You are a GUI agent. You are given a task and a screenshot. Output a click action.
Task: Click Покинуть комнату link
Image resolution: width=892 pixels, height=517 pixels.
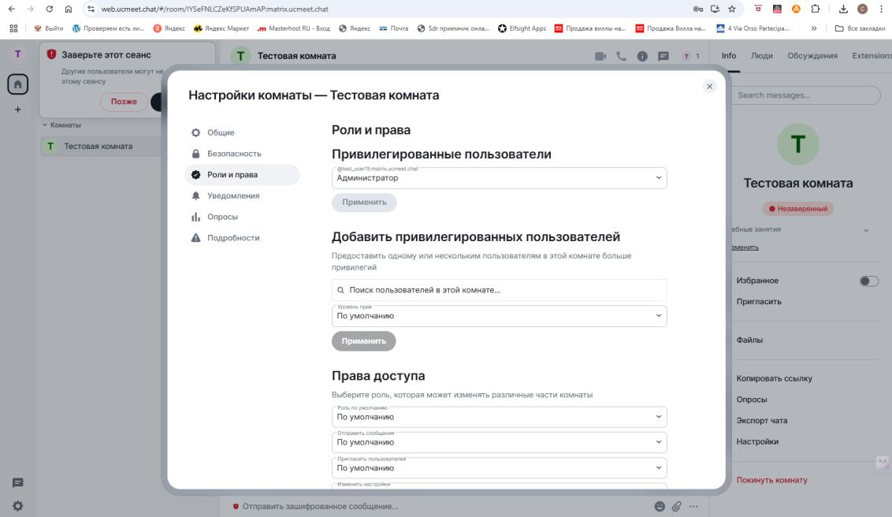(x=770, y=479)
